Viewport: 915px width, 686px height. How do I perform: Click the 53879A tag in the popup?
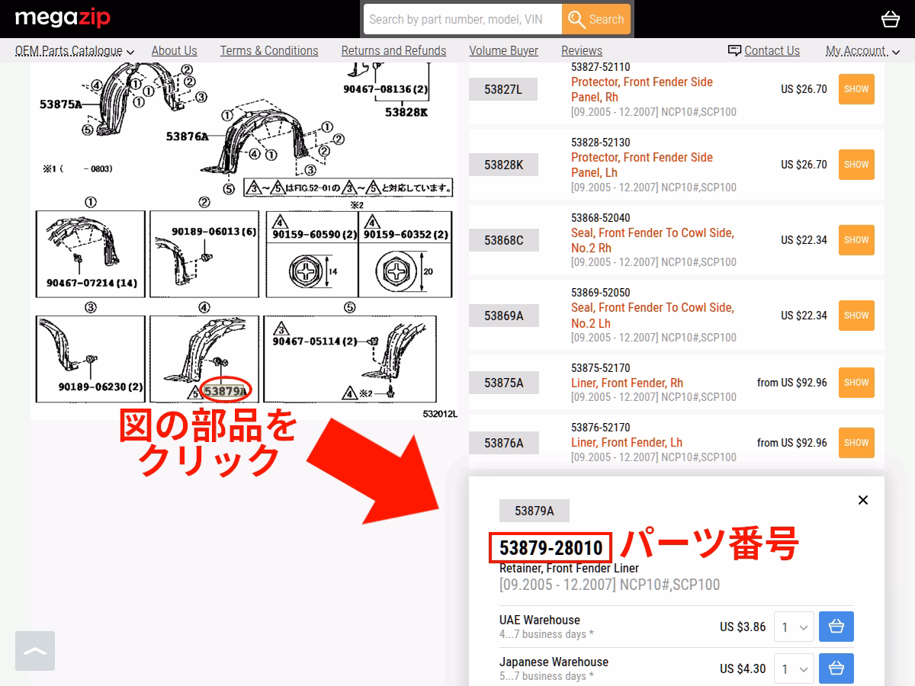pos(535,511)
